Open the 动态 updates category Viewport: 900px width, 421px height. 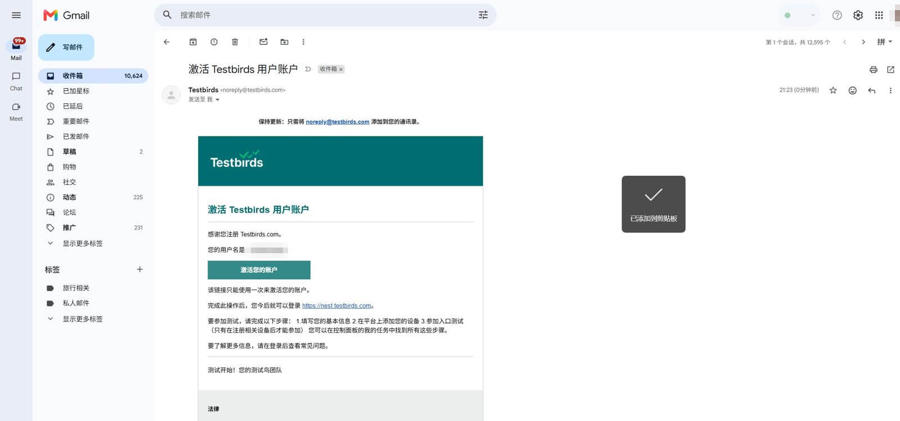pyautogui.click(x=93, y=197)
